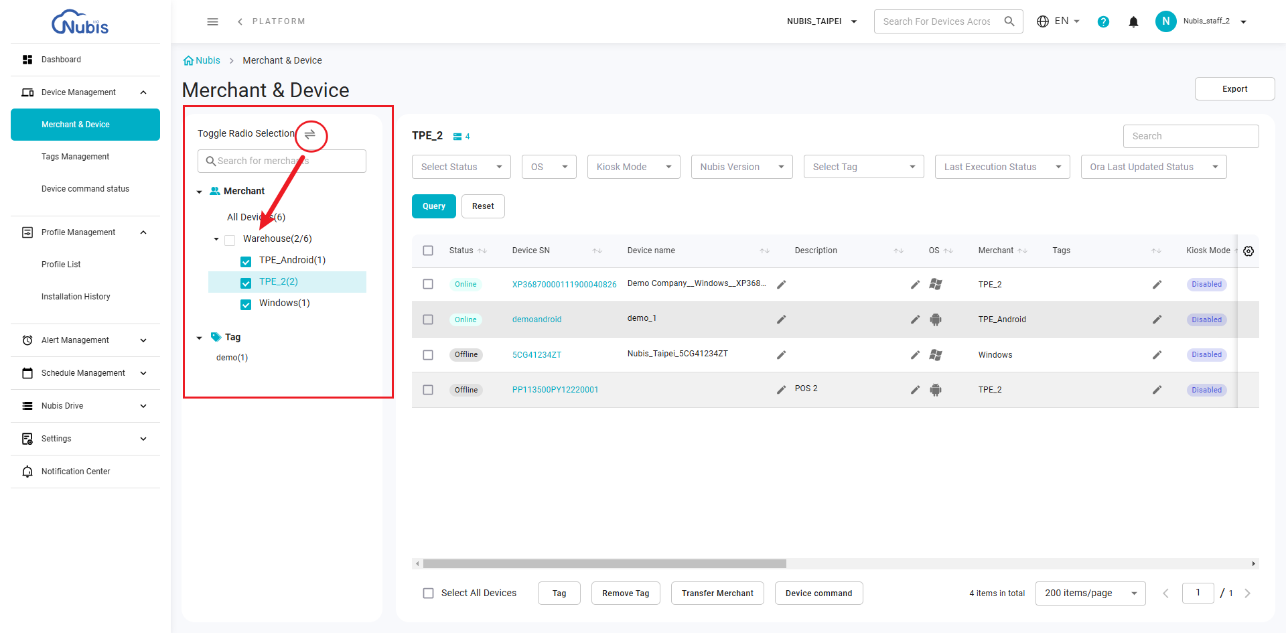Click the Transfer Merchant button

pos(717,593)
